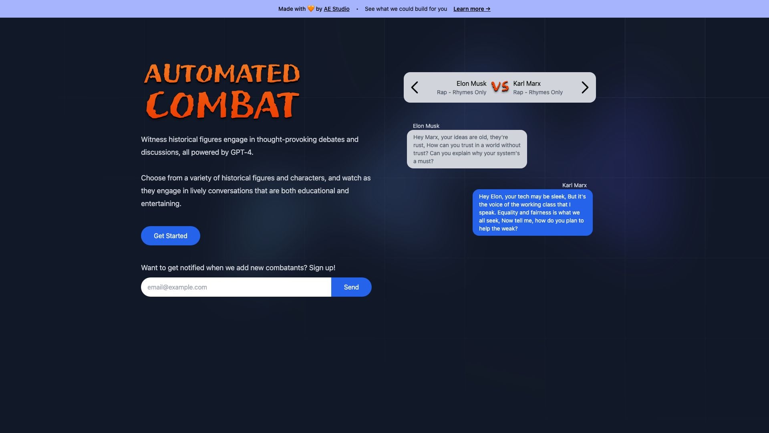The height and width of the screenshot is (433, 769).
Task: Click the orange heart emoji in banner
Action: [x=311, y=9]
